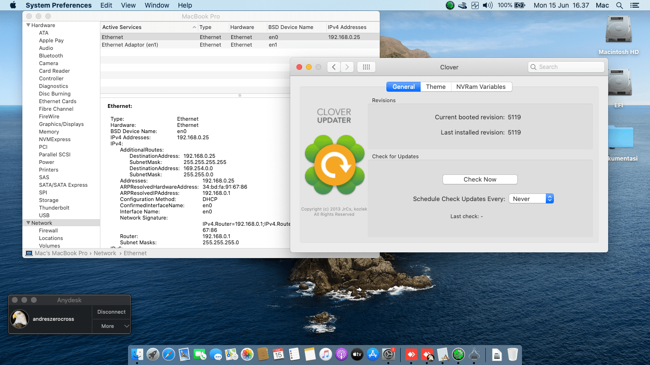Select the EFI drive on desktop
Viewport: 650px width, 365px height.
coord(619,88)
